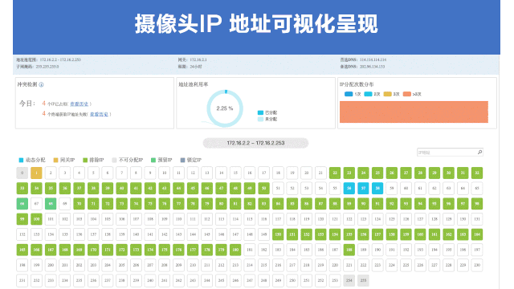The height and width of the screenshot is (289, 514).
Task: Select the unassigned IP cell 21
Action: click(320, 173)
